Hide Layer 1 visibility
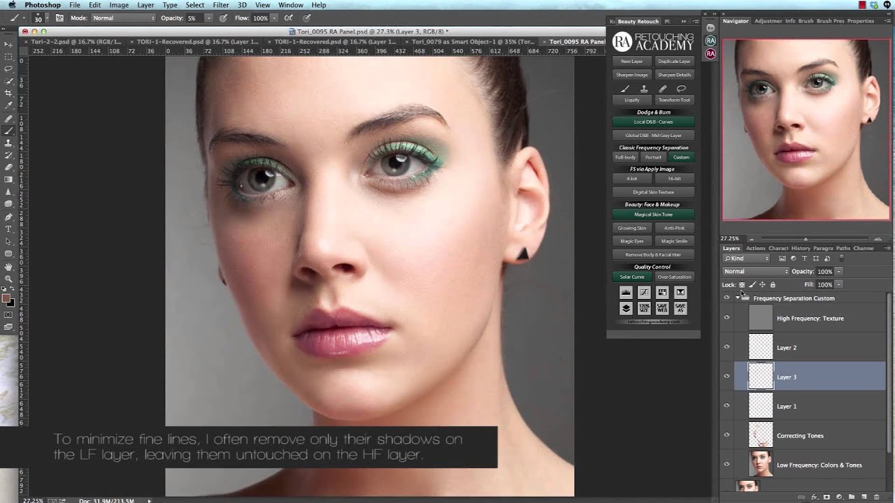895x503 pixels. tap(726, 406)
